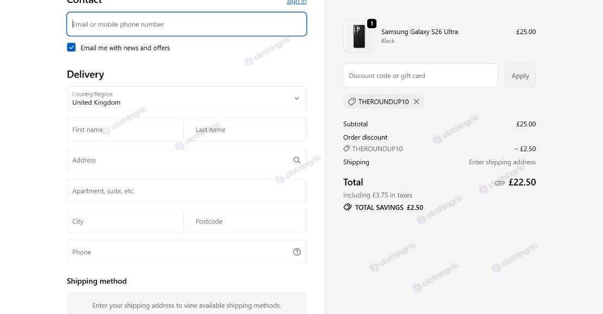Click Including £3.75 in taxes text
The width and height of the screenshot is (603, 314).
378,195
